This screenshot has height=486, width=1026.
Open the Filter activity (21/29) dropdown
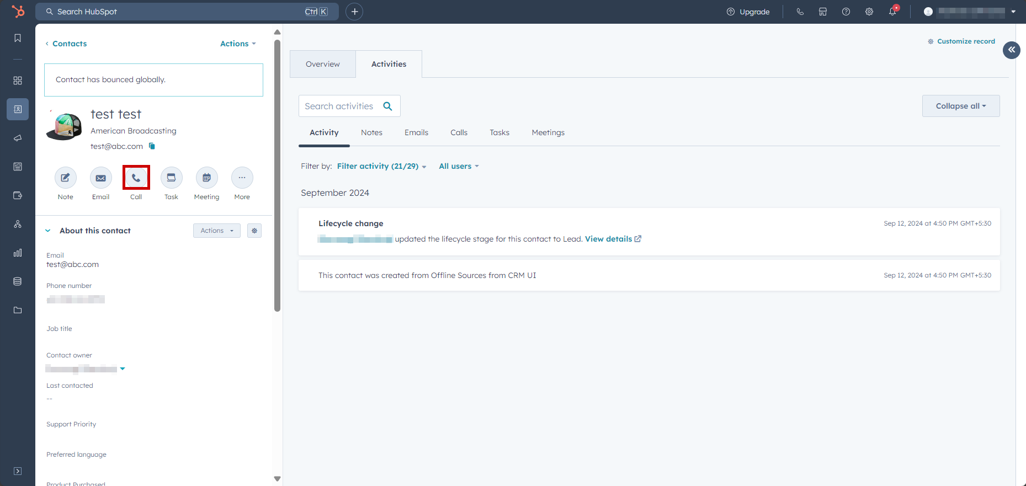click(x=382, y=166)
